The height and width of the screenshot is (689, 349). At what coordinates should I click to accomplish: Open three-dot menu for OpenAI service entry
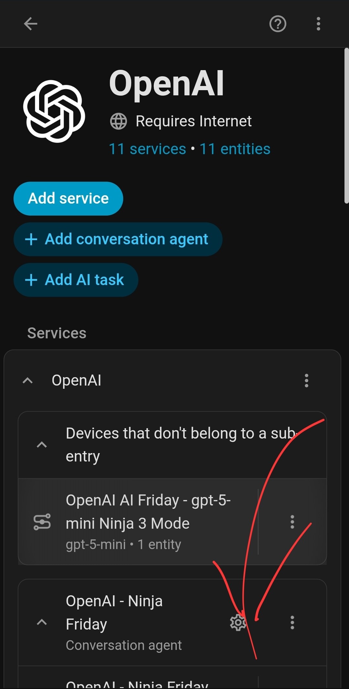306,380
